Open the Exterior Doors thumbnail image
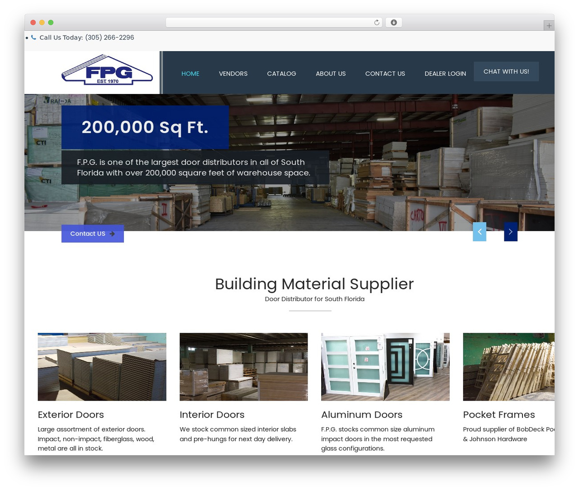Image resolution: width=579 pixels, height=490 pixels. pos(102,367)
